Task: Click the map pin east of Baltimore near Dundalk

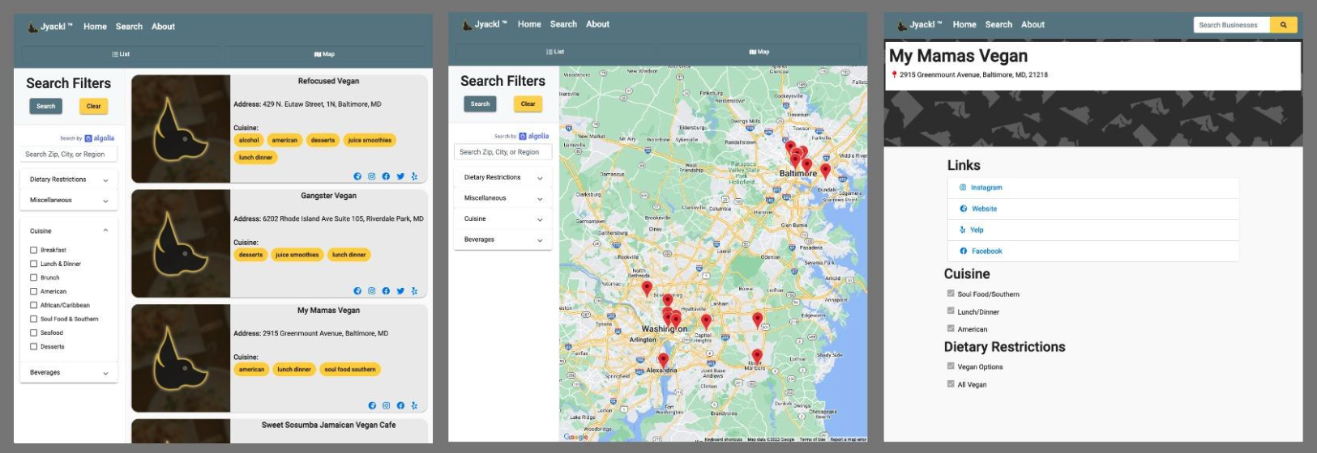Action: [825, 171]
